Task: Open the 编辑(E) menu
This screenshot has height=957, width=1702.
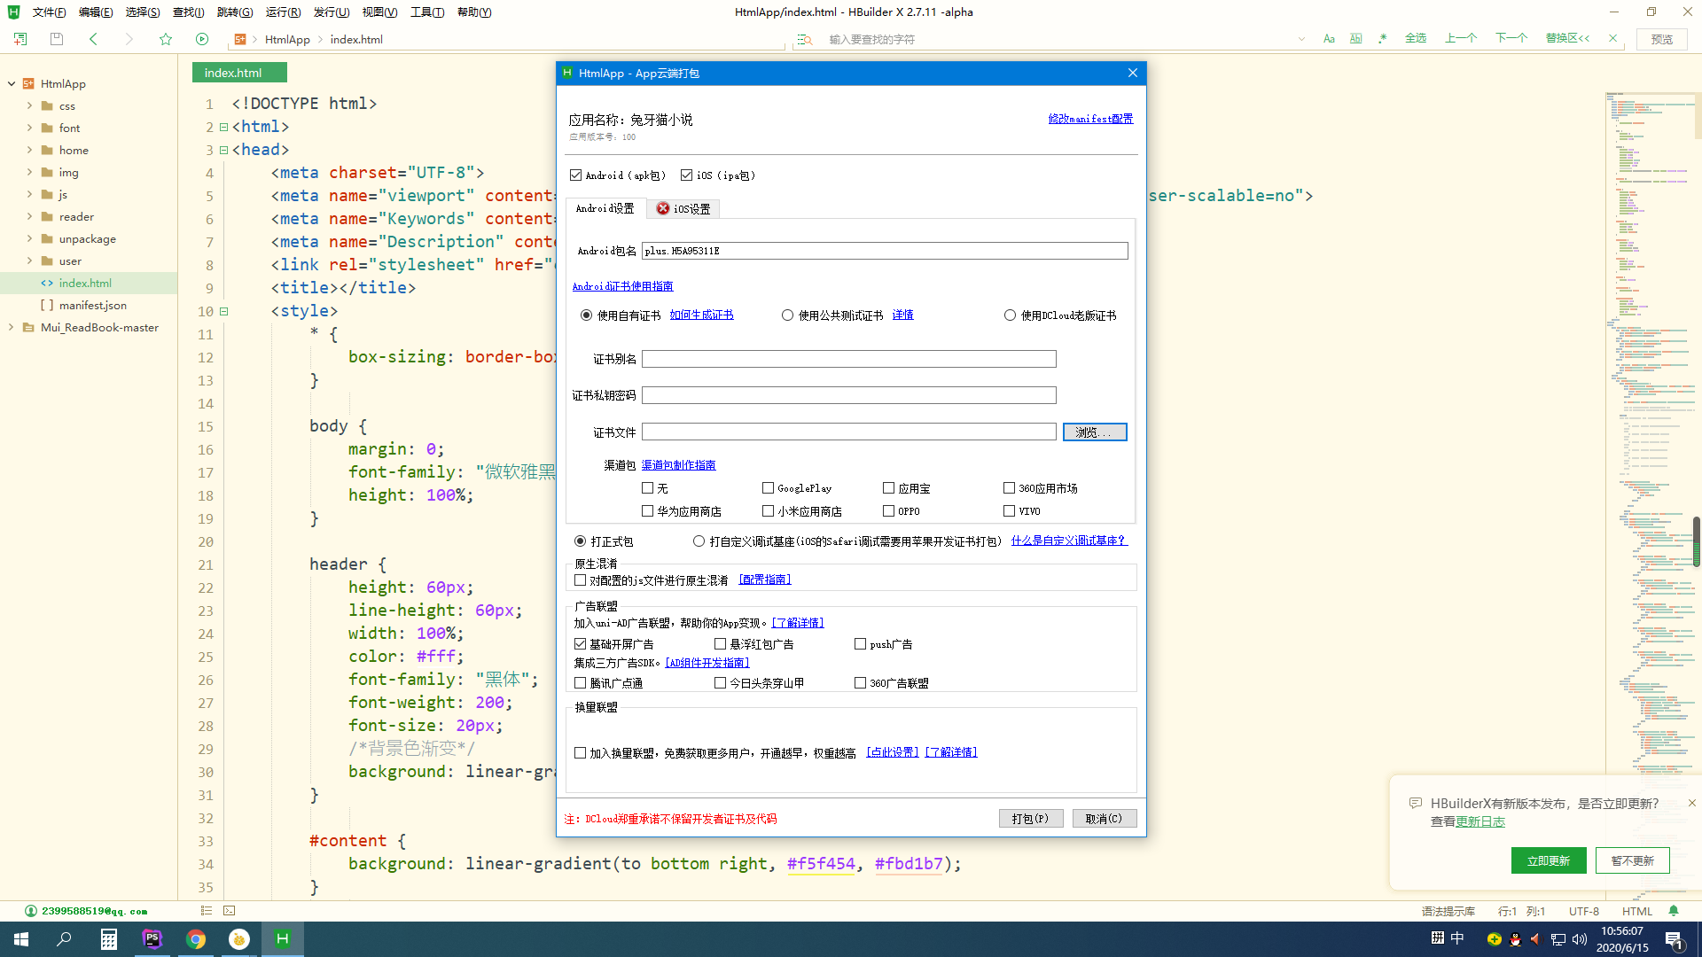Action: pos(95,12)
